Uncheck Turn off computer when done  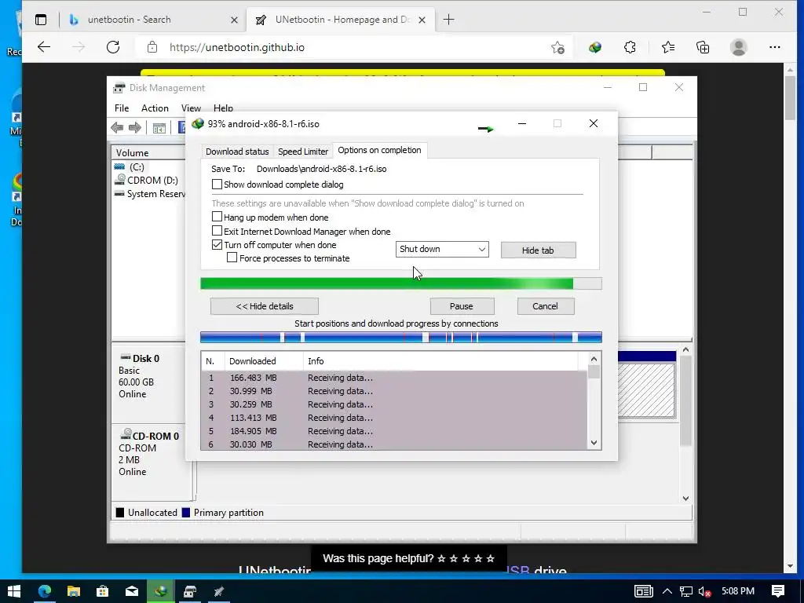[x=217, y=245]
